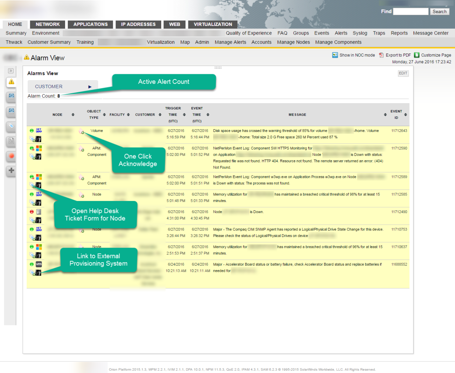Click the Export to PDF icon

click(381, 55)
